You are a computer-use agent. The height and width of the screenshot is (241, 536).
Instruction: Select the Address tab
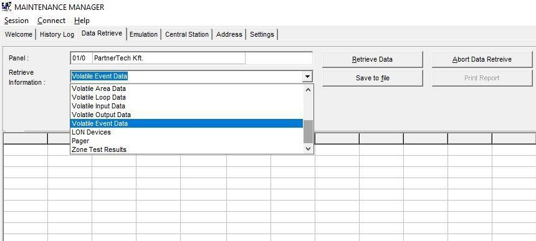pos(229,34)
